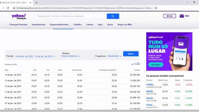This screenshot has height=112, width=199.
Task: Click volume value 42.146.600
Action: click(x=135, y=103)
